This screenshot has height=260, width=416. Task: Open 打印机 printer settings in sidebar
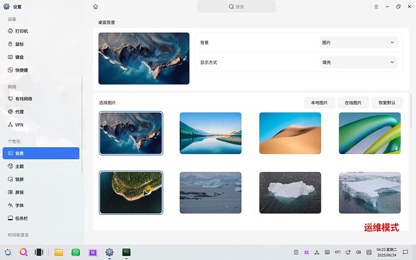click(41, 31)
